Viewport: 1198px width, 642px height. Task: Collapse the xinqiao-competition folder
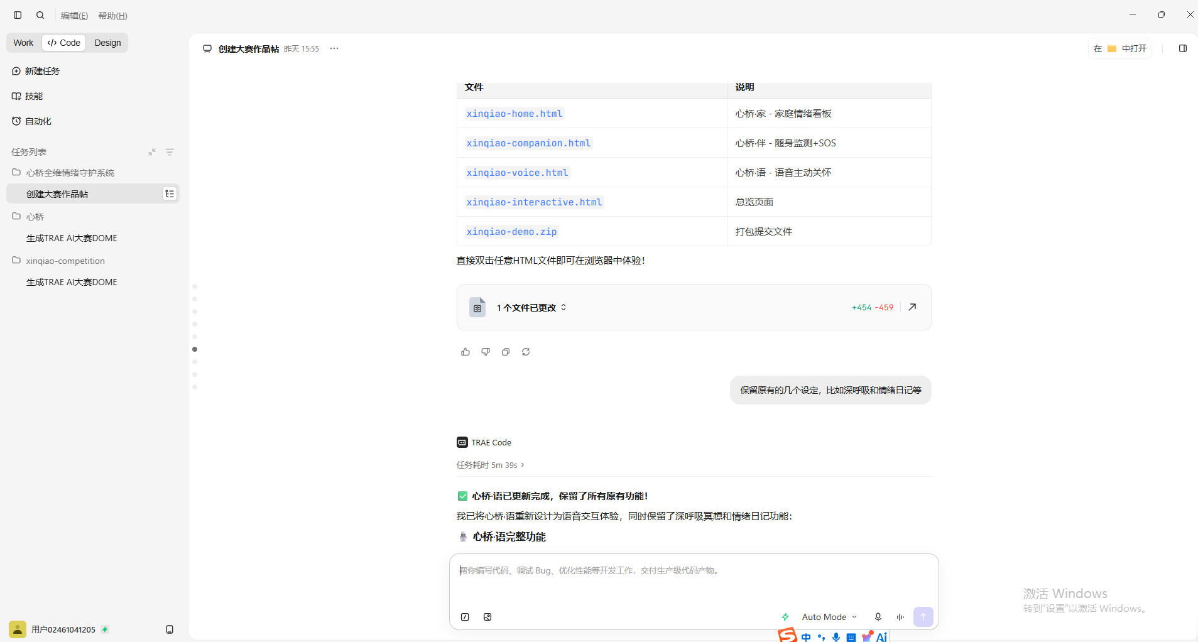point(58,261)
